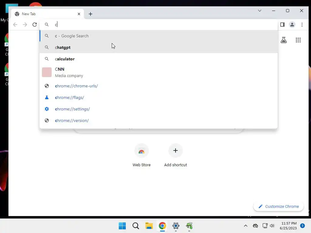The height and width of the screenshot is (233, 311).
Task: Open chrome://settings/ suggestion
Action: pyautogui.click(x=159, y=109)
